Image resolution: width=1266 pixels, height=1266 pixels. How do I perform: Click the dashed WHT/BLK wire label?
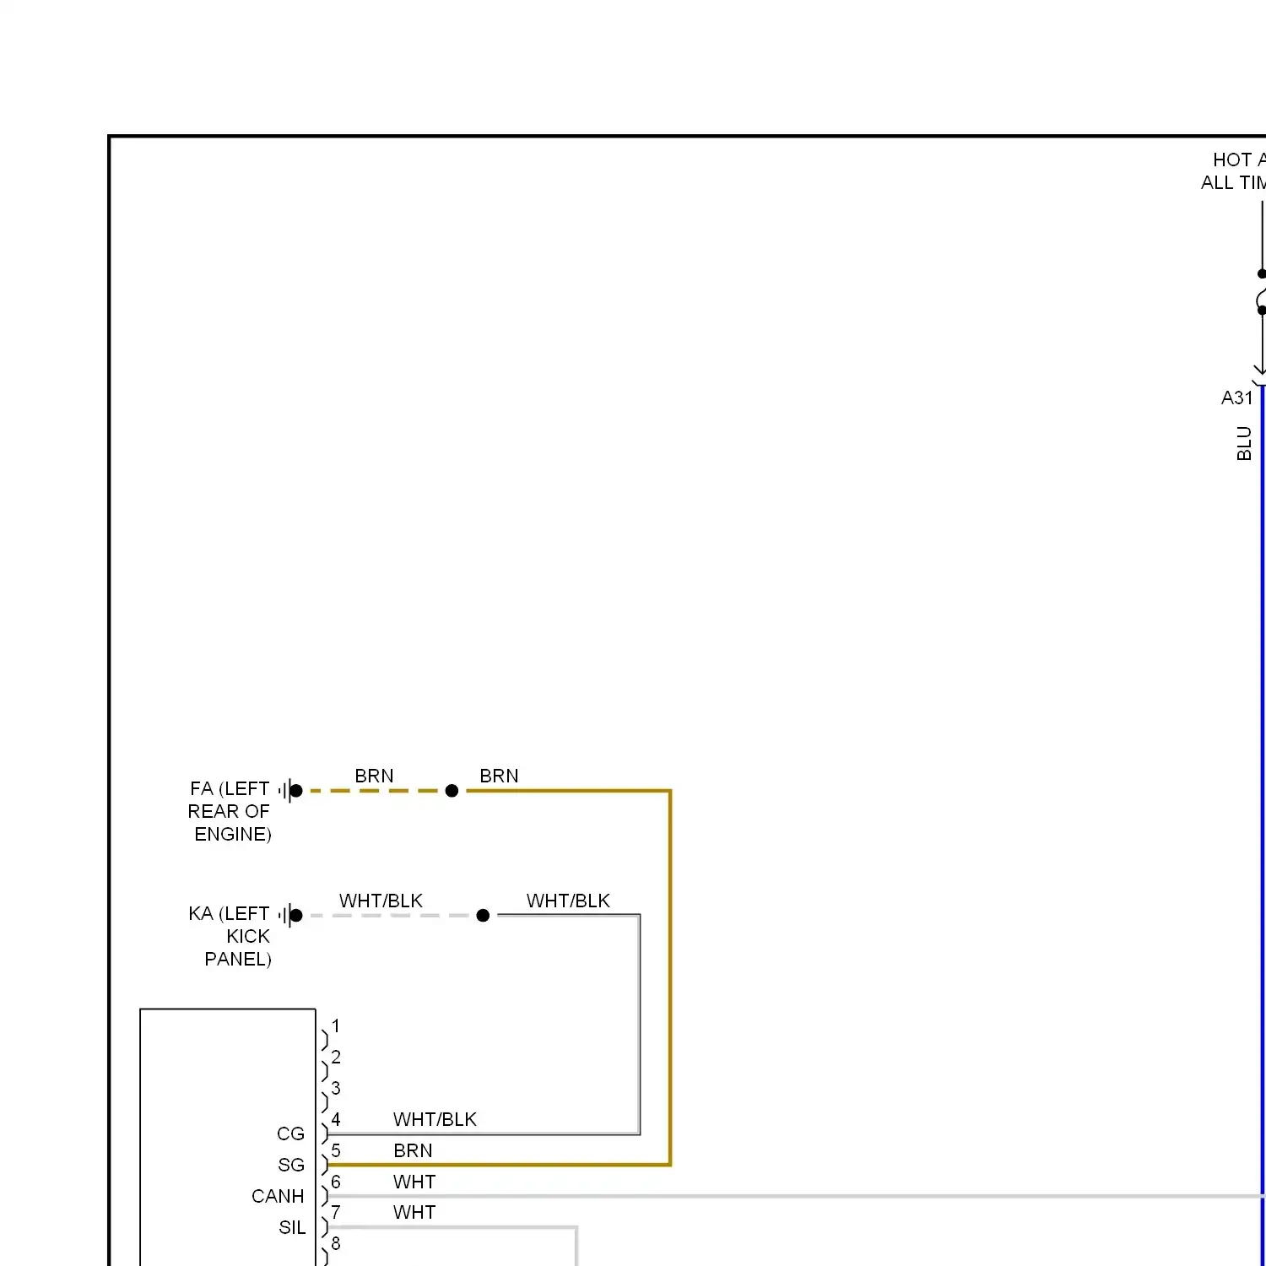tap(381, 901)
